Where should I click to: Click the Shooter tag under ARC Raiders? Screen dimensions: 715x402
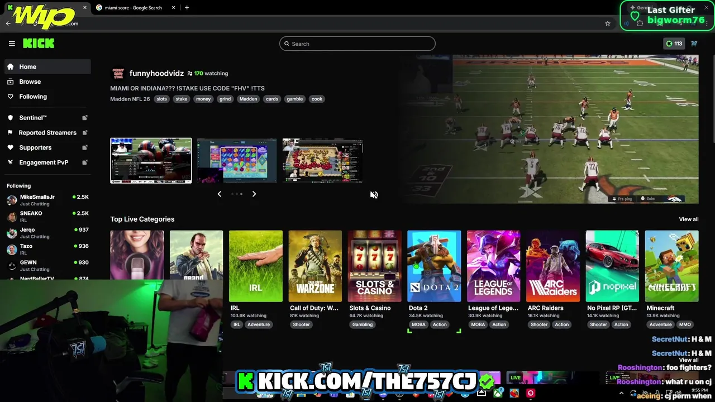pos(539,324)
